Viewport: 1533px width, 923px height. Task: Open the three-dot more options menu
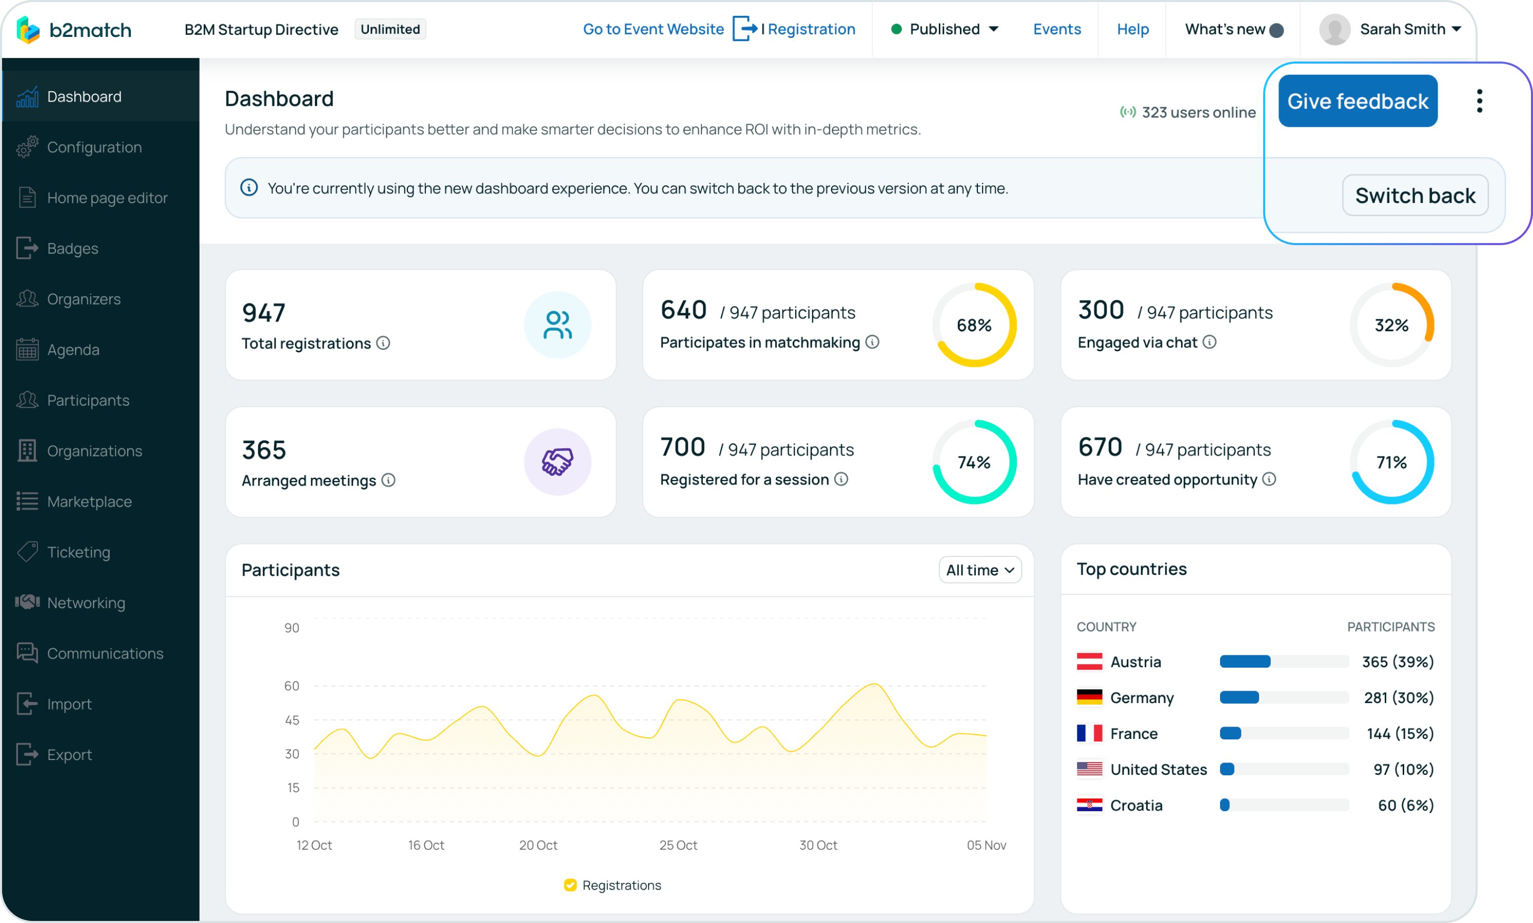pyautogui.click(x=1480, y=101)
